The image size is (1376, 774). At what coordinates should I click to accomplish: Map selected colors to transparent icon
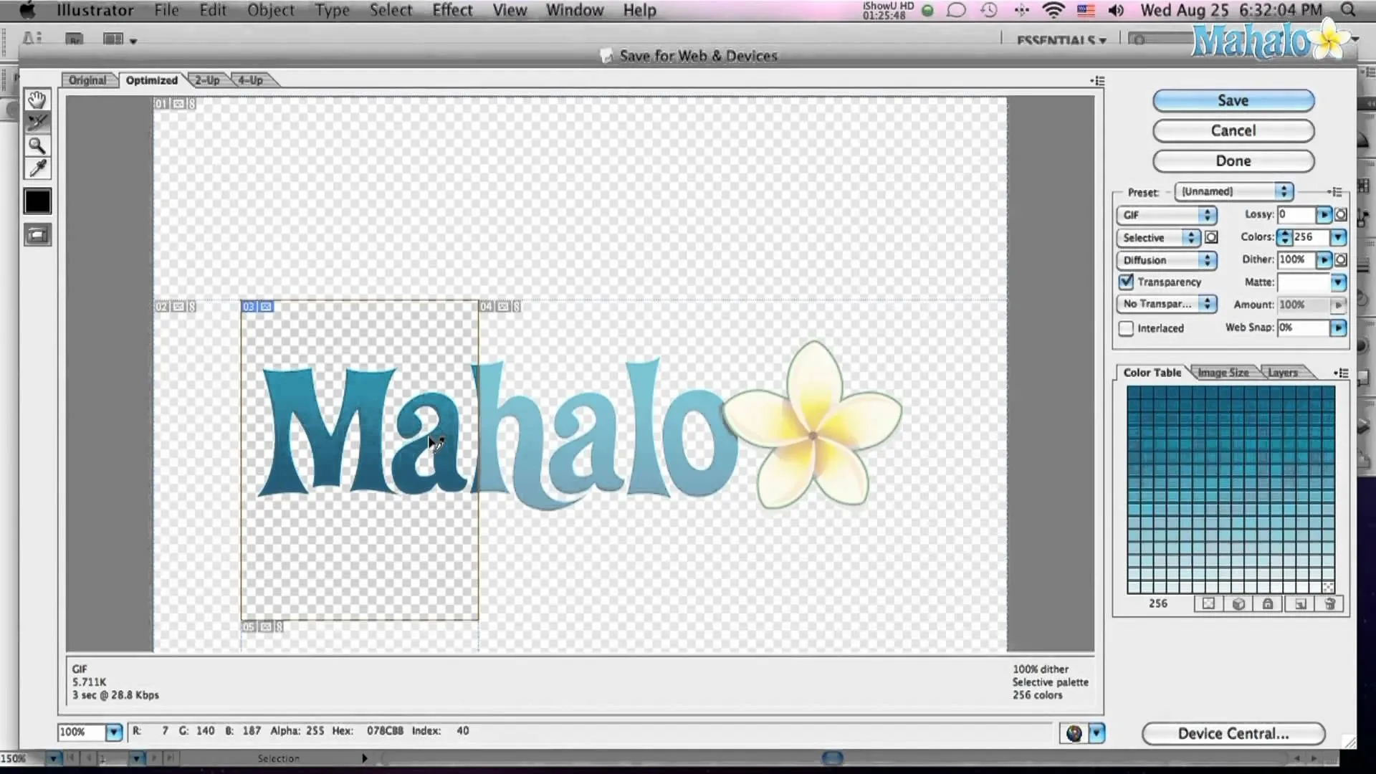1208,603
